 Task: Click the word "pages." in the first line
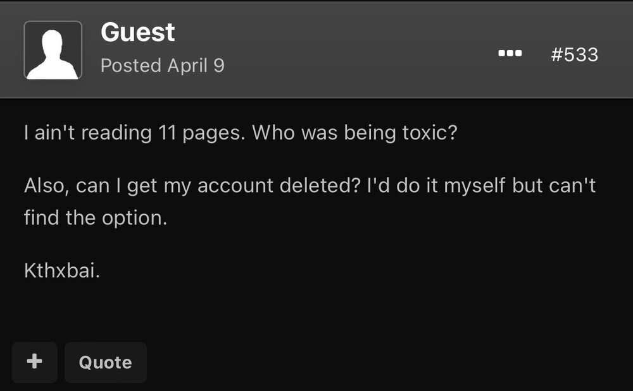(x=212, y=134)
